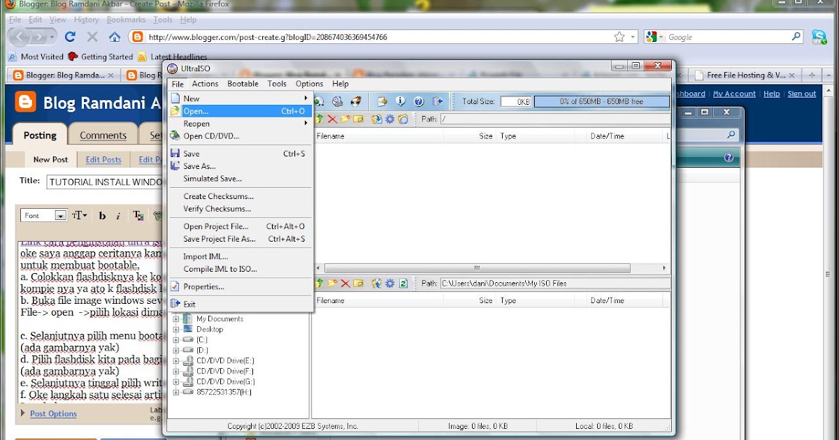Click the bookmark star in the URL bar
The height and width of the screenshot is (440, 839).
click(619, 37)
